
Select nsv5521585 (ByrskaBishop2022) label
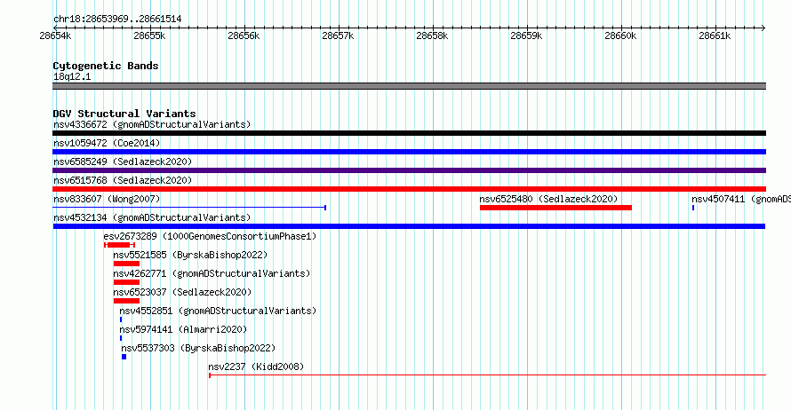pyautogui.click(x=190, y=255)
